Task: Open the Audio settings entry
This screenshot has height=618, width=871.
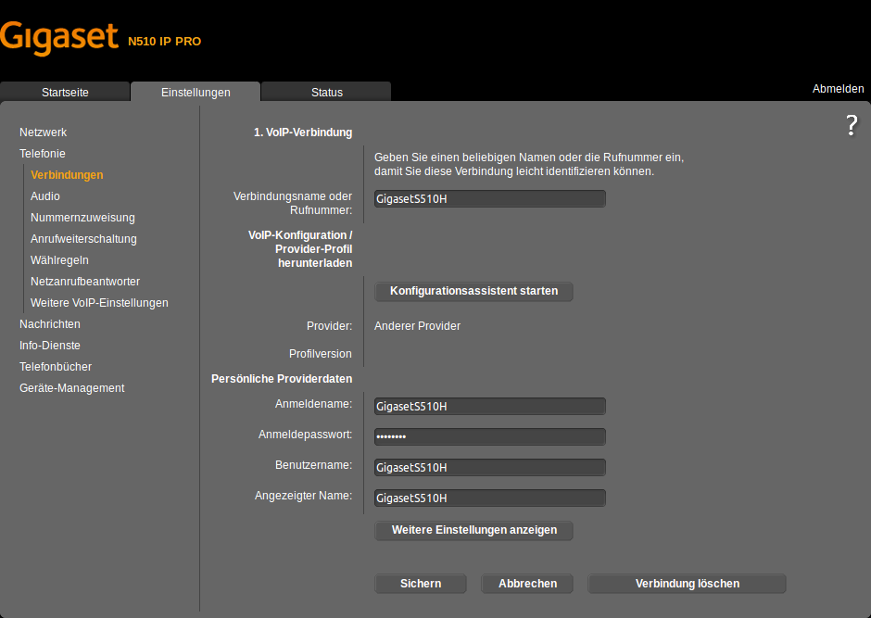Action: (45, 196)
